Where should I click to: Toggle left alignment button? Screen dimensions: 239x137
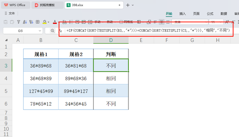click(x=155, y=22)
